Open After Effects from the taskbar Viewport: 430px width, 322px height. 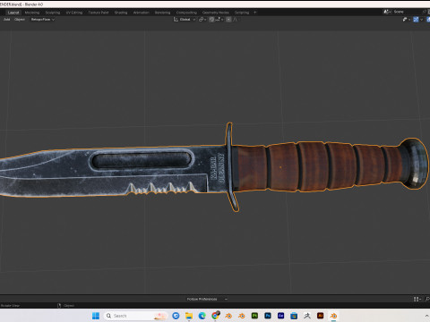pyautogui.click(x=281, y=316)
